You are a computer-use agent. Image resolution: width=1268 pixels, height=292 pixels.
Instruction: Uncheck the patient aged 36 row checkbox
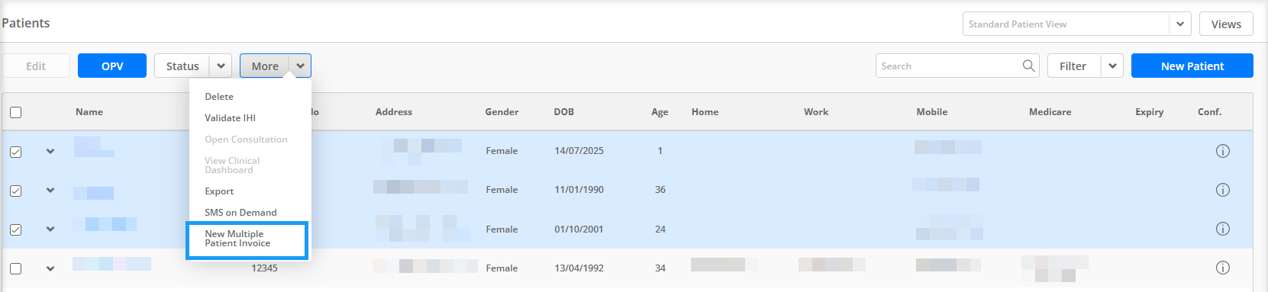tap(15, 191)
